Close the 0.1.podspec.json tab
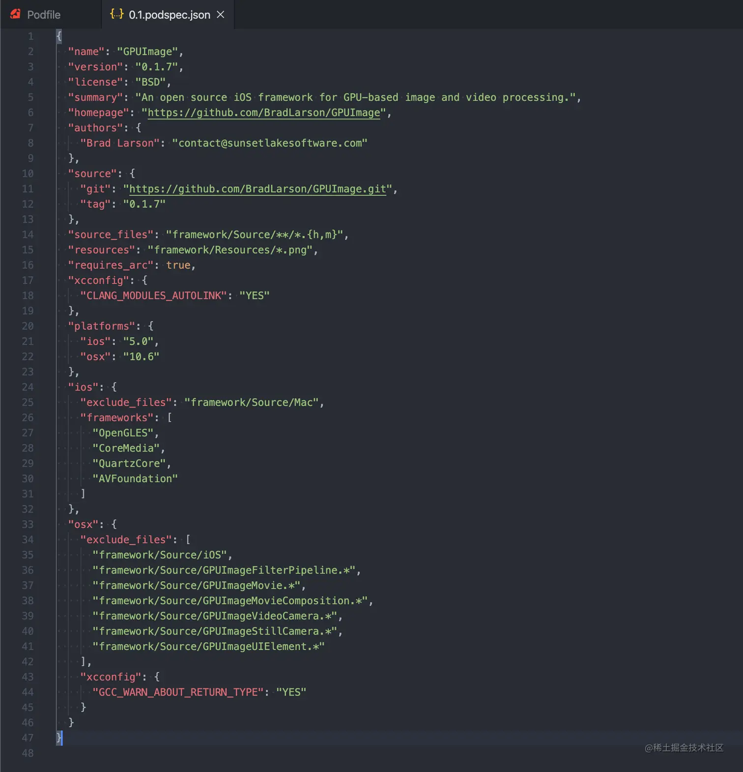The image size is (743, 772). pos(221,15)
